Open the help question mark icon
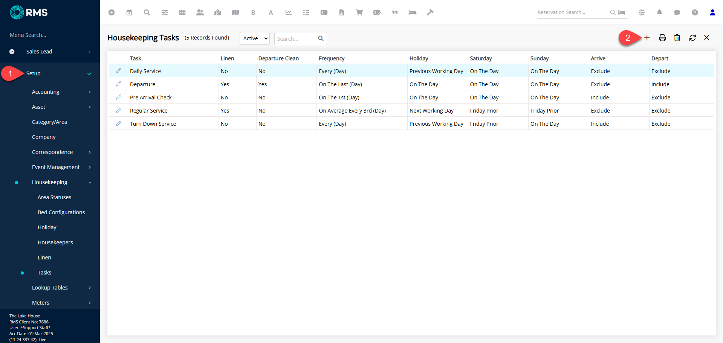Viewport: 723px width, 343px height. click(x=695, y=12)
